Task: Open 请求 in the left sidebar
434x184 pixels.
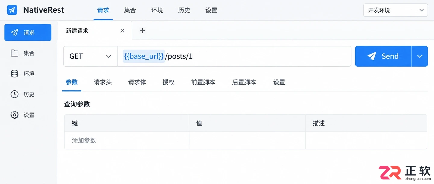Action: [x=28, y=32]
